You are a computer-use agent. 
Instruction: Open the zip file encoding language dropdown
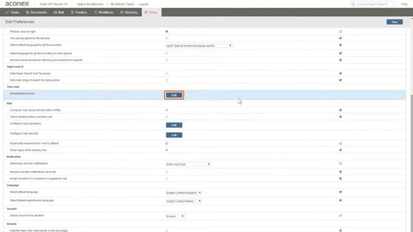(x=199, y=46)
